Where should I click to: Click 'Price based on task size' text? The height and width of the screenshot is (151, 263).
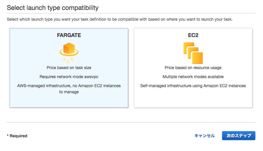tap(69, 68)
